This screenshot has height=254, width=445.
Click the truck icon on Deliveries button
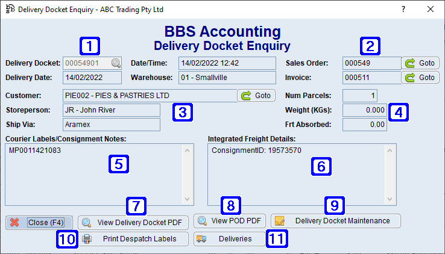coord(201,239)
